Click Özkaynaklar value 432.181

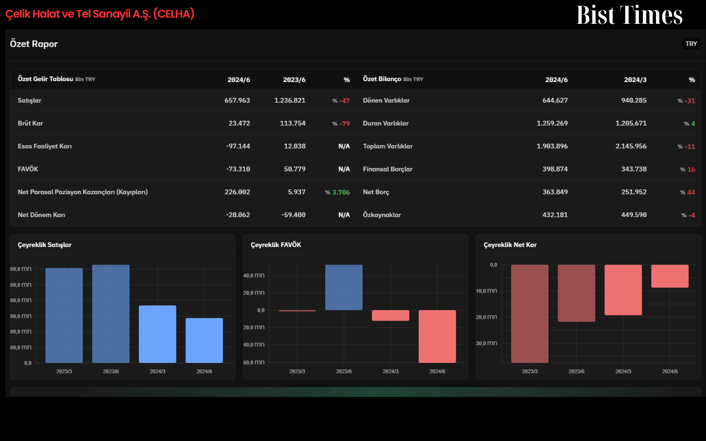point(555,215)
